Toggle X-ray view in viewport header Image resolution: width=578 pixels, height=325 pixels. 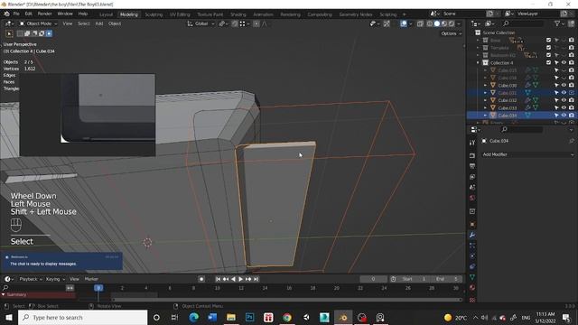tap(420, 23)
